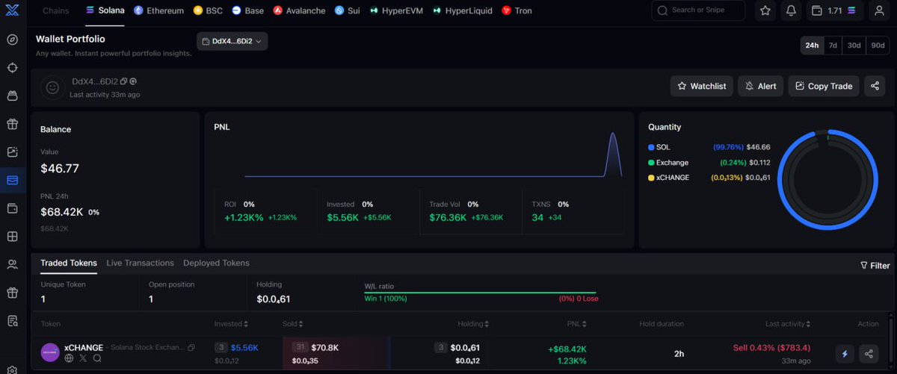Open the Deployed Tokens tab
Image resolution: width=897 pixels, height=374 pixels.
point(216,263)
